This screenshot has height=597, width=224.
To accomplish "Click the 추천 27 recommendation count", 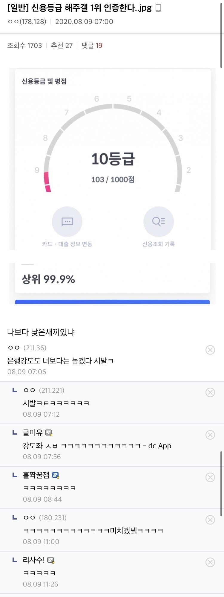I will tap(62, 45).
